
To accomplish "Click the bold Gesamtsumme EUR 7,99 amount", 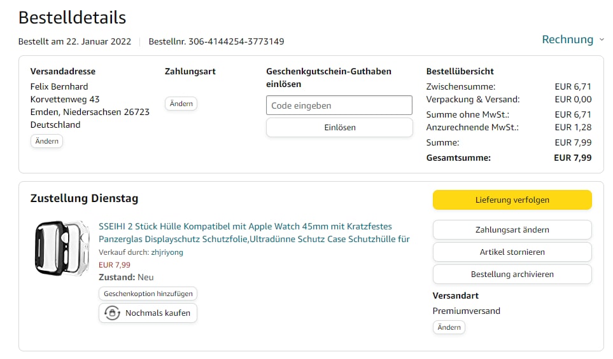I will click(x=572, y=158).
